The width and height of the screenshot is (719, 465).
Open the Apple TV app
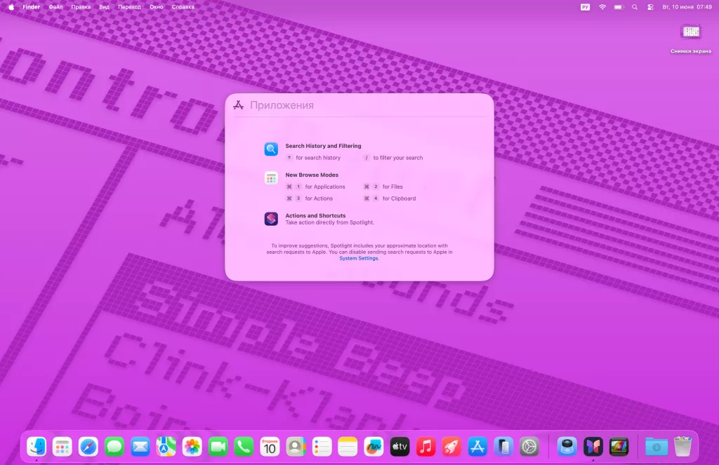tap(399, 446)
